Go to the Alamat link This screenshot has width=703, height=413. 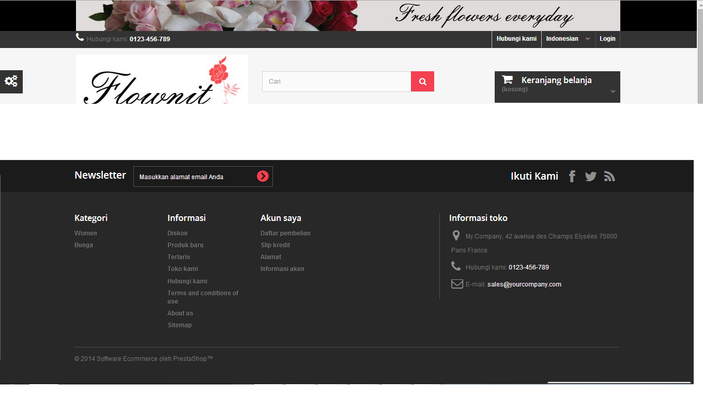pyautogui.click(x=271, y=257)
